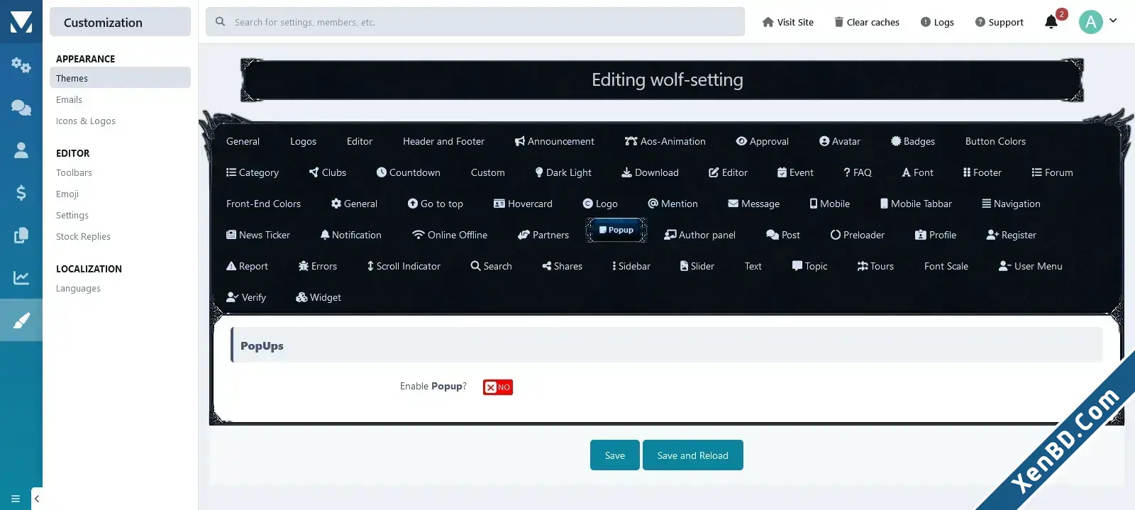Open the Mention tab
The image size is (1135, 510).
[673, 204]
